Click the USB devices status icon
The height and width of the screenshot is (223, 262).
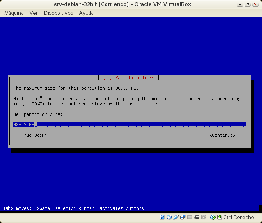[176, 217]
